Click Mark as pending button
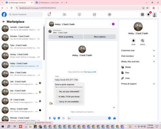 tap(66, 37)
